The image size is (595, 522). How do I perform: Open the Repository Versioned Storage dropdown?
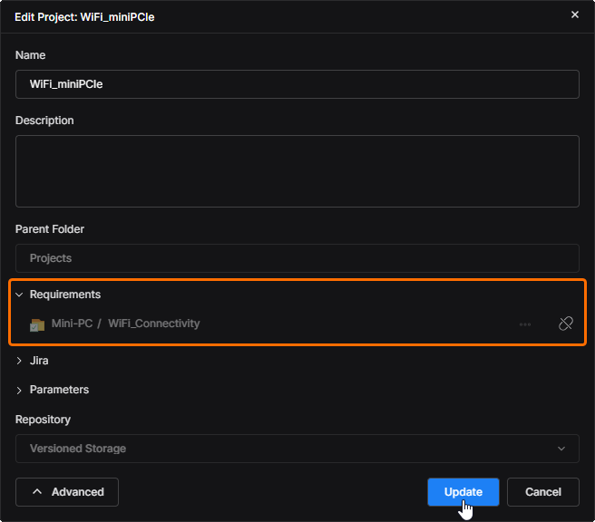coord(297,449)
